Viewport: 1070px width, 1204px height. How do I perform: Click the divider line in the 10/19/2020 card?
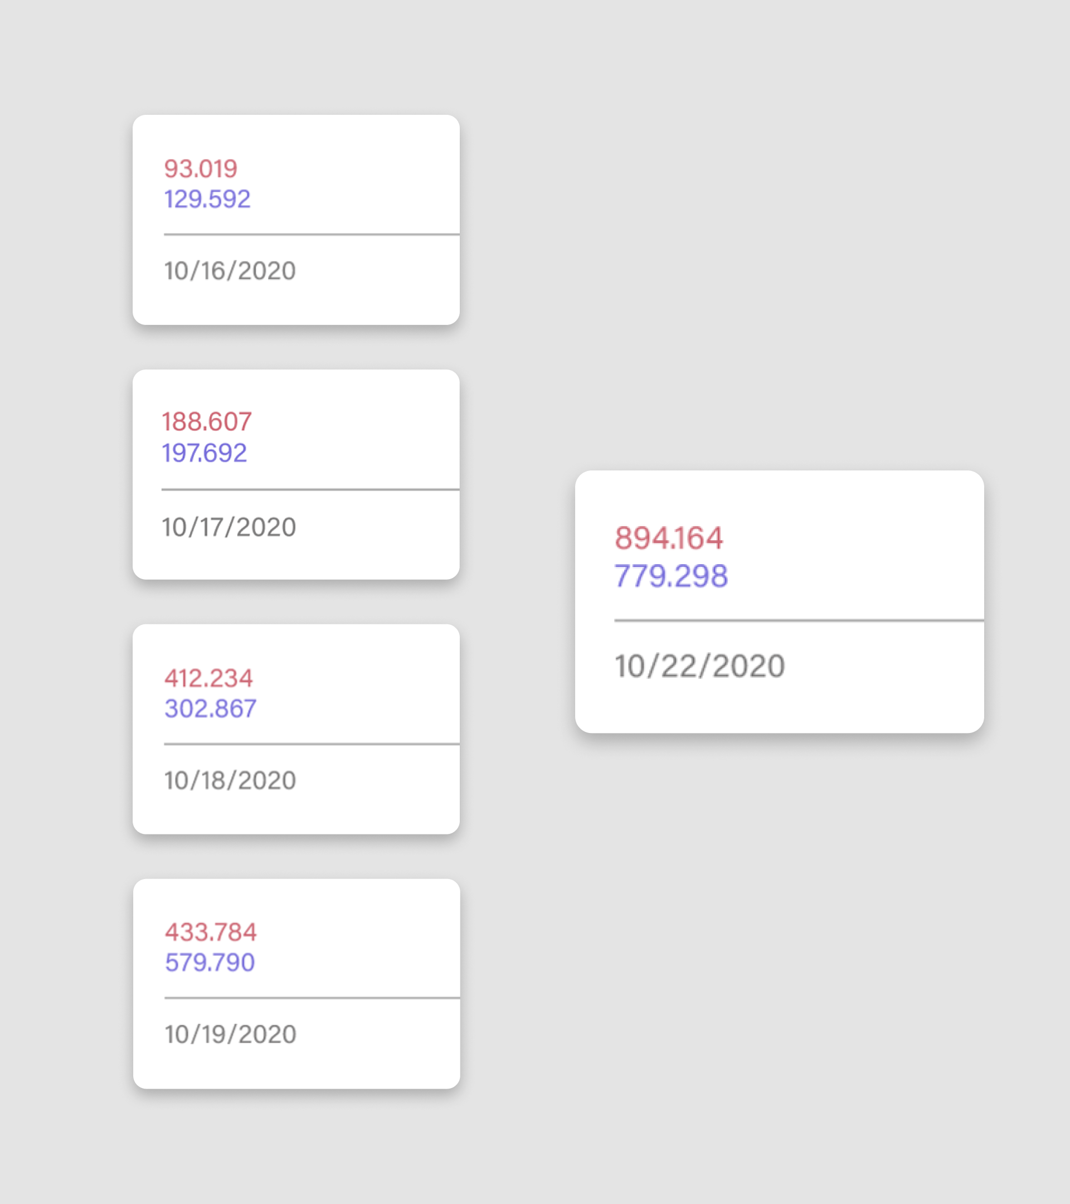[312, 998]
